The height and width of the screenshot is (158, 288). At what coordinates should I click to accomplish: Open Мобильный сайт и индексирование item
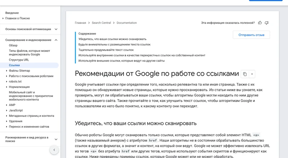(x=31, y=96)
